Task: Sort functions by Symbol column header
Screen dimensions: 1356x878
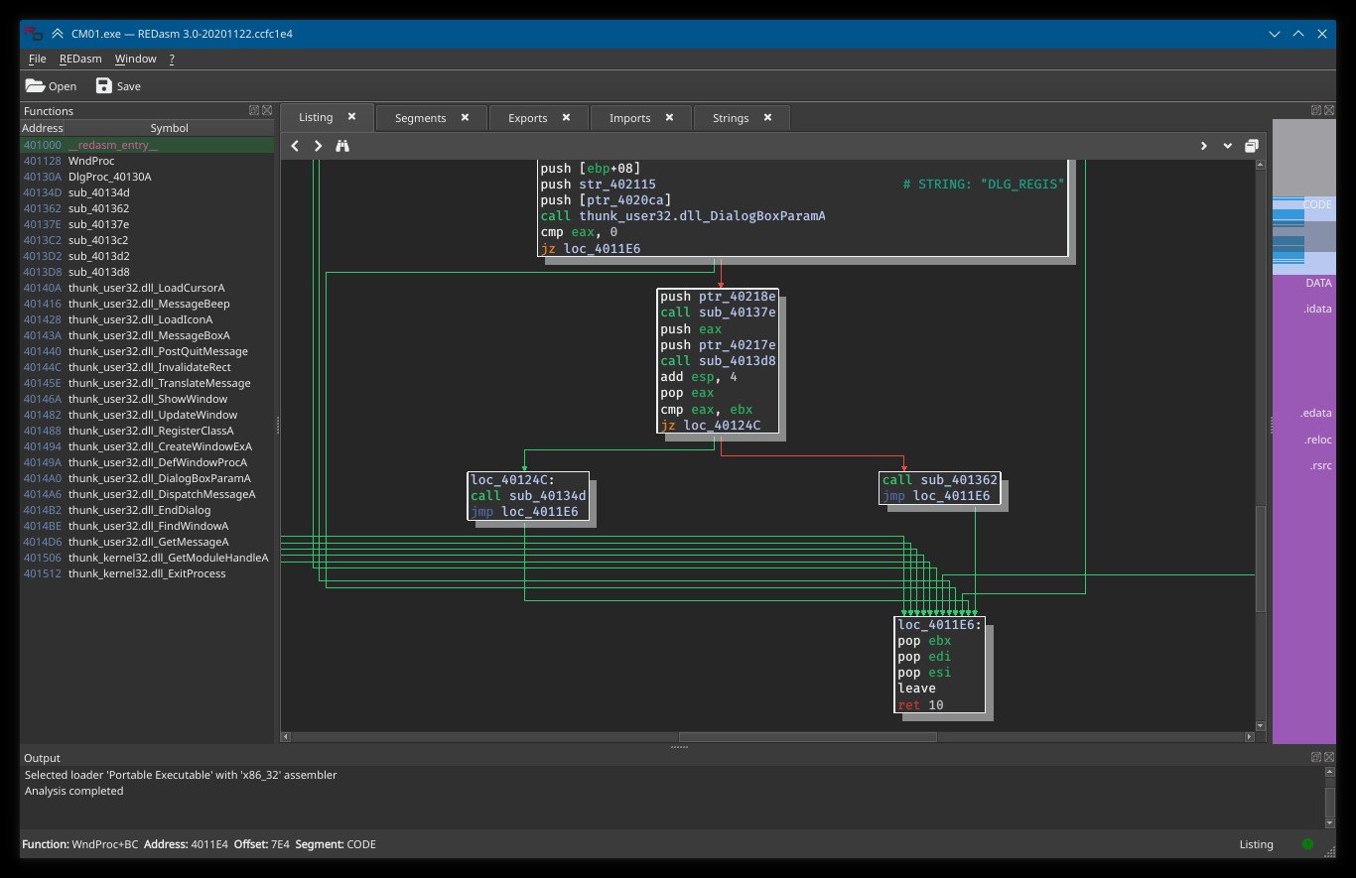Action: click(x=169, y=128)
